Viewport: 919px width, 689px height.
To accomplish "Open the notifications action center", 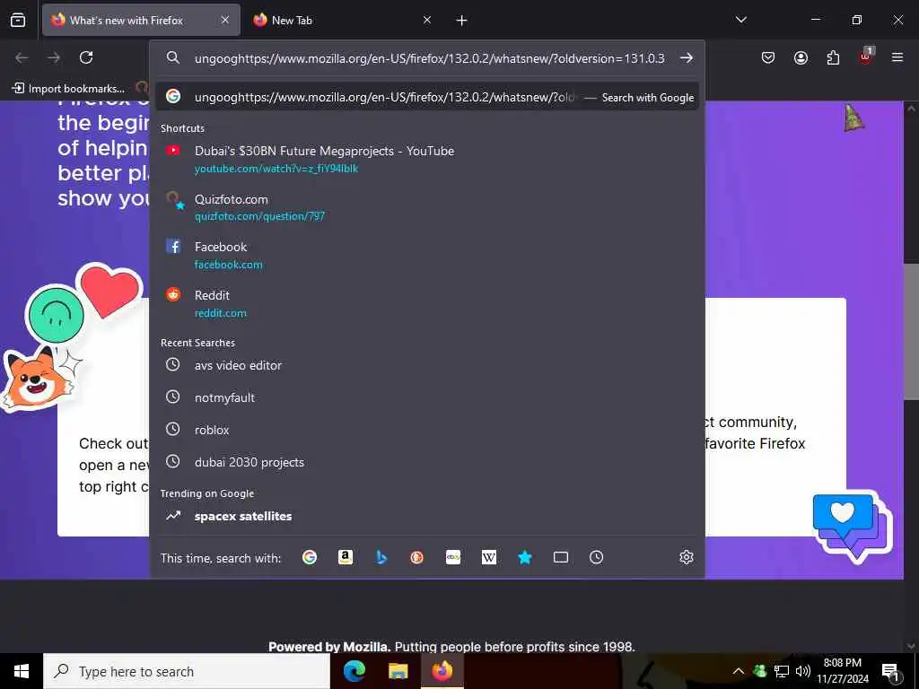I will [891, 671].
